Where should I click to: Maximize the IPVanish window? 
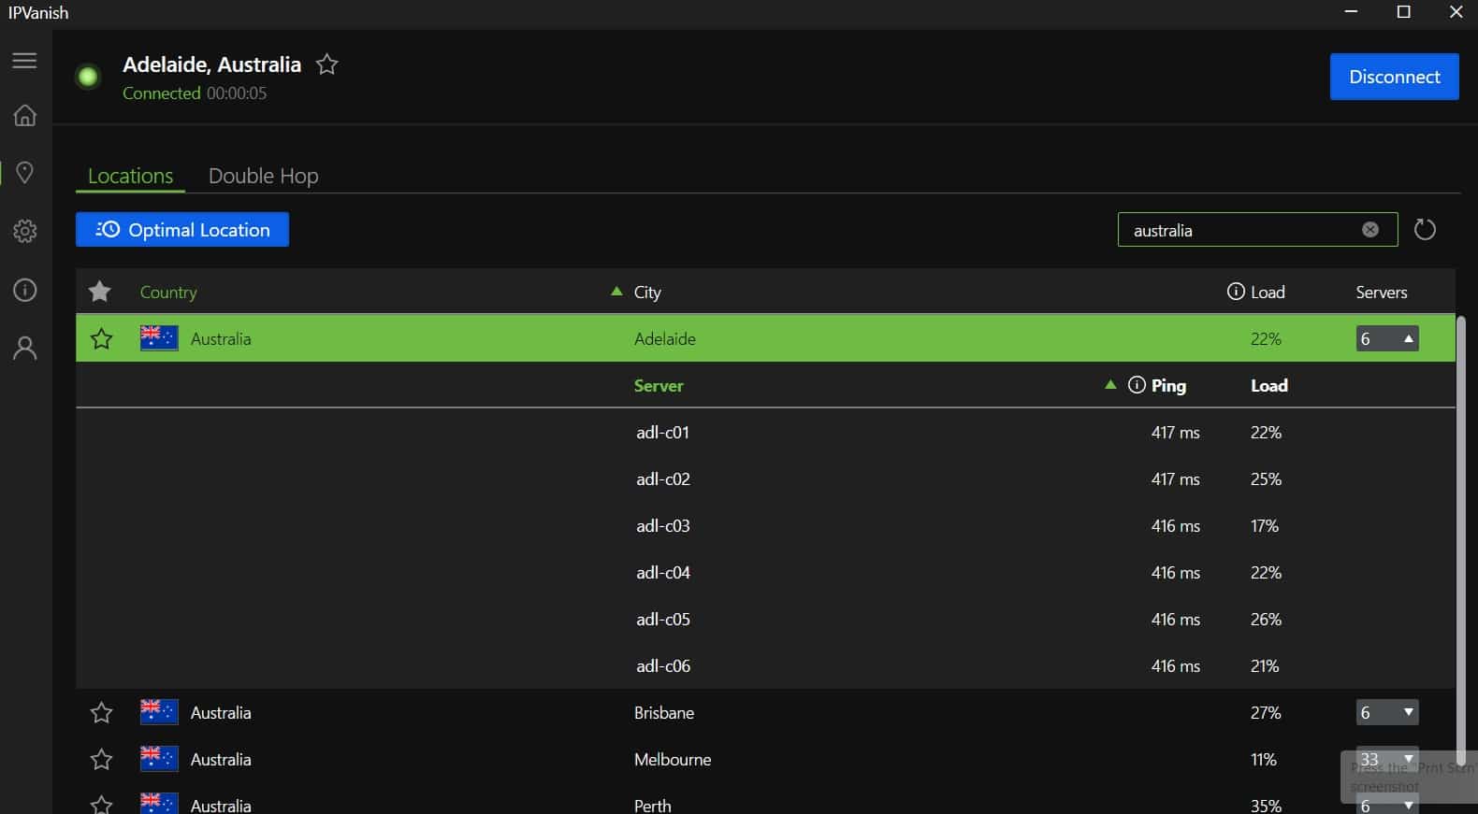[1403, 12]
